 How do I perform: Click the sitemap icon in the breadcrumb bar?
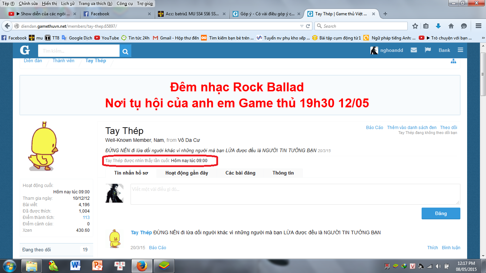453,61
